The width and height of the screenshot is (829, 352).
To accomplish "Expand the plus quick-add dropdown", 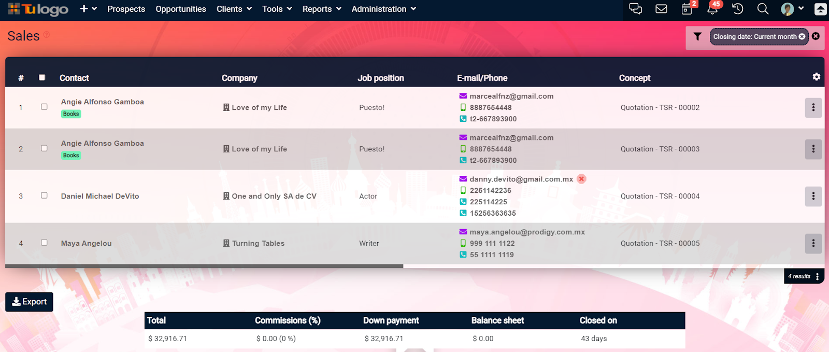I will pos(89,9).
